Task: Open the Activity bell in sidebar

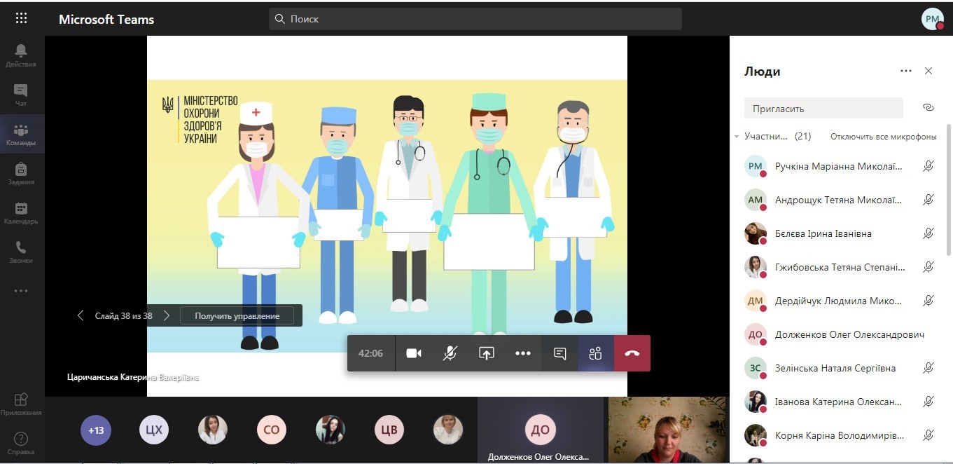Action: [x=21, y=55]
